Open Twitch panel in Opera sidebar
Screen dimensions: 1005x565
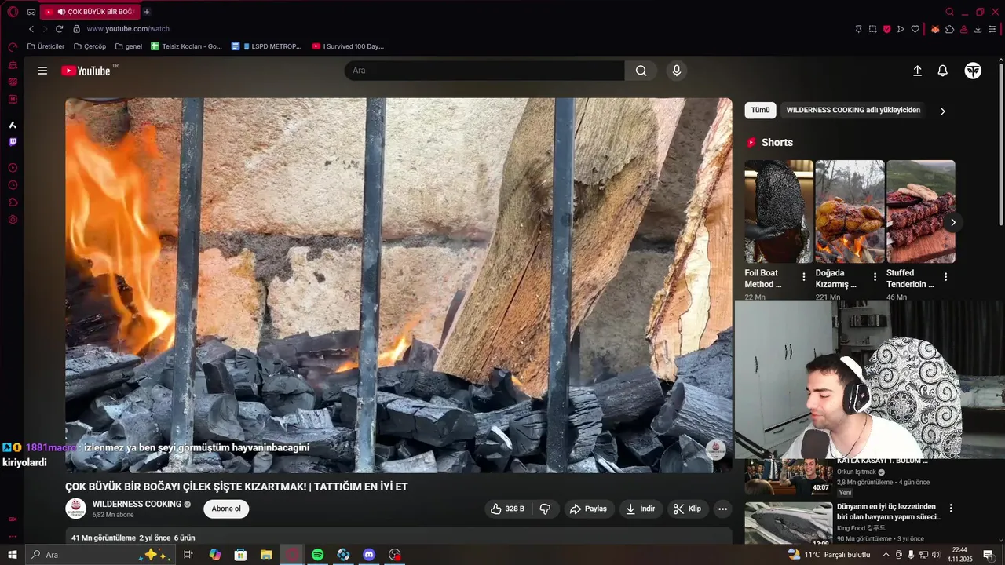(13, 142)
